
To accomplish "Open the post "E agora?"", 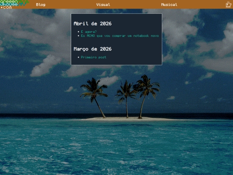I will [89, 32].
